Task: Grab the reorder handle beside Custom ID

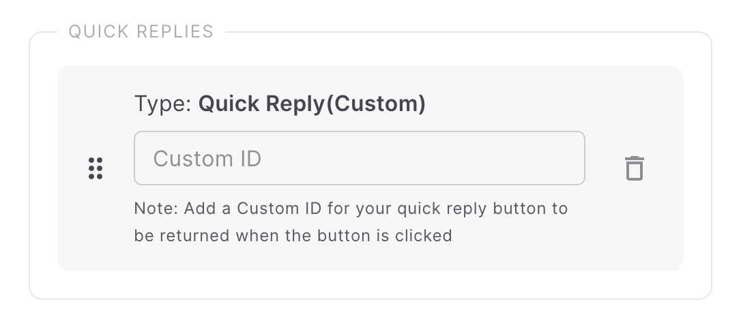Action: pos(96,168)
